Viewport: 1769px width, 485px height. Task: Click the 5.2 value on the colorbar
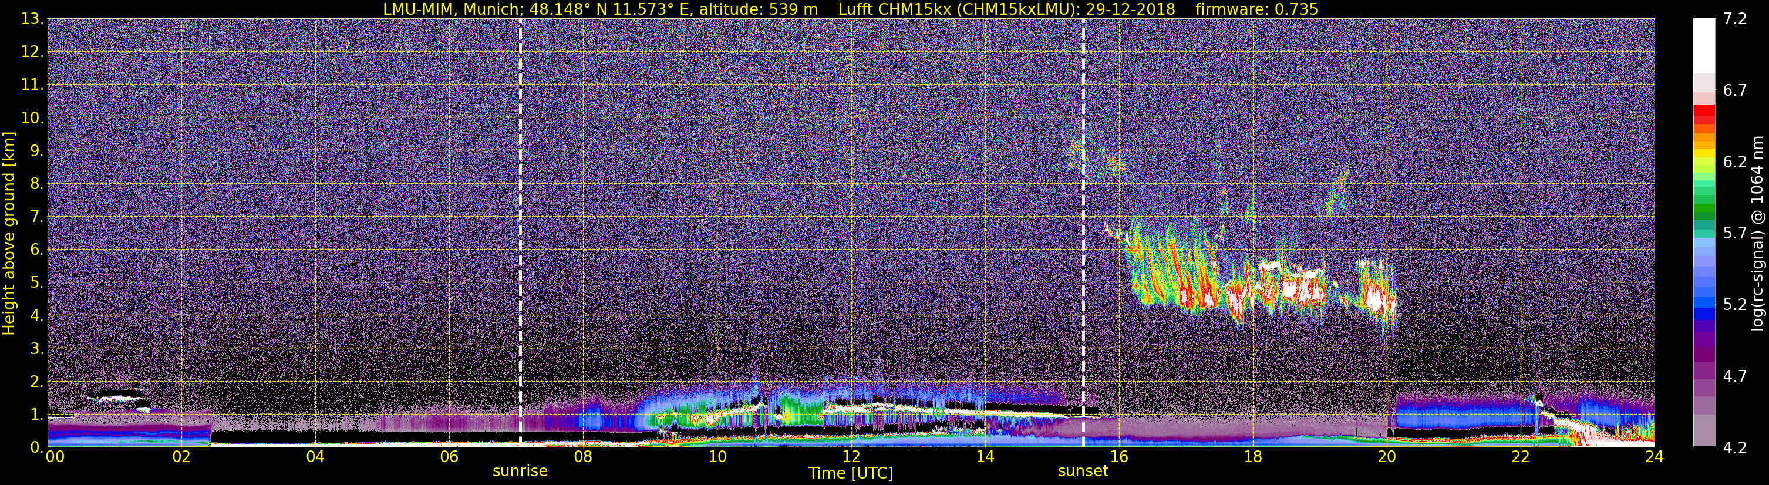[1735, 305]
